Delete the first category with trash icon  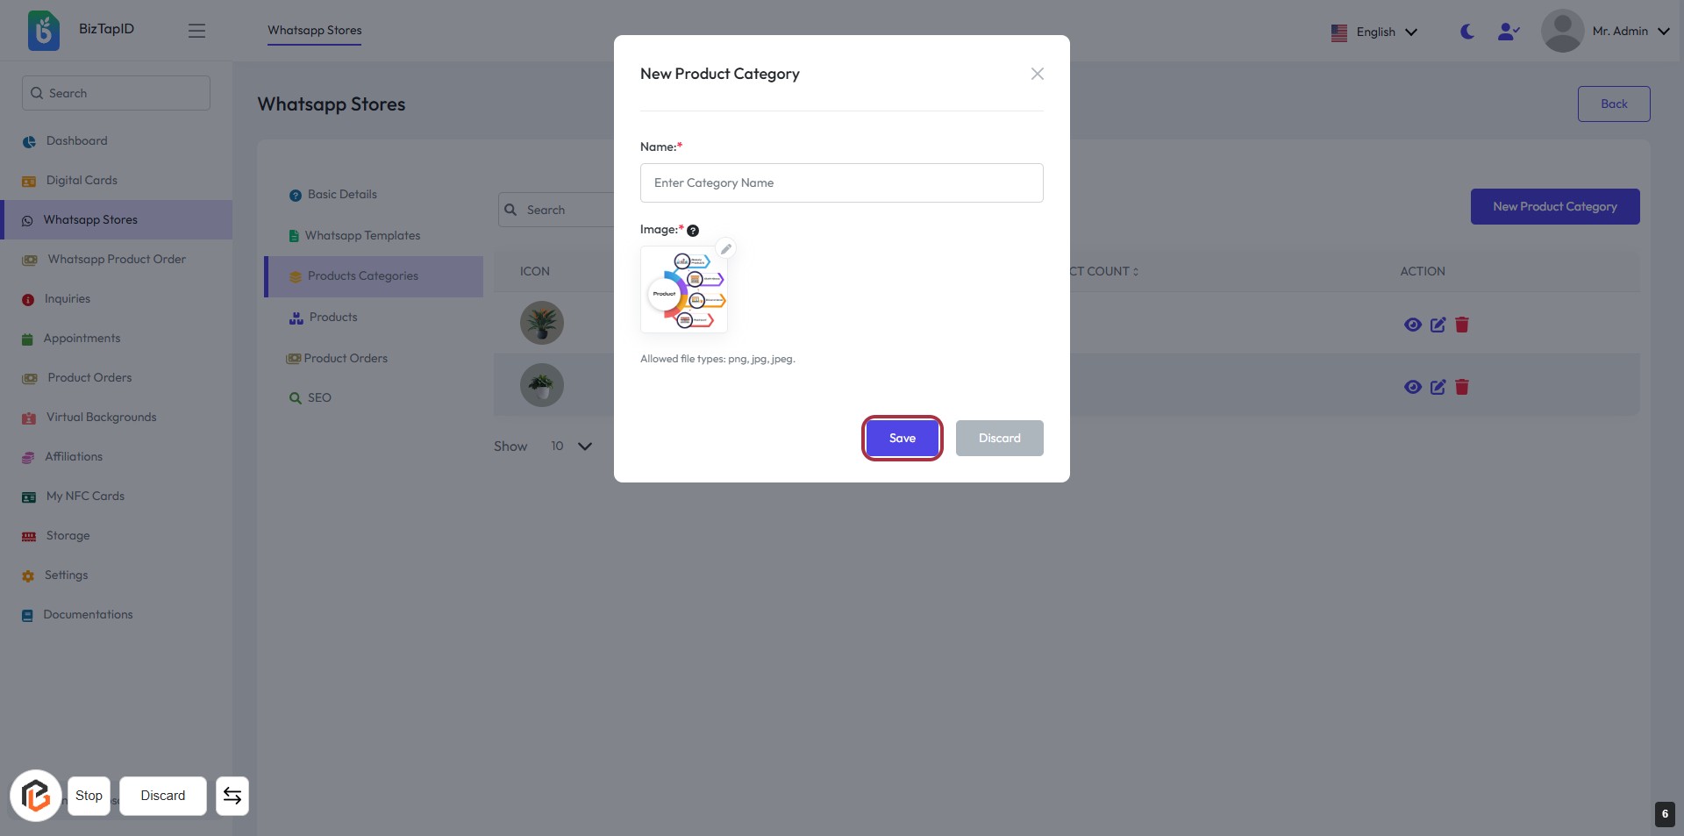coord(1462,325)
